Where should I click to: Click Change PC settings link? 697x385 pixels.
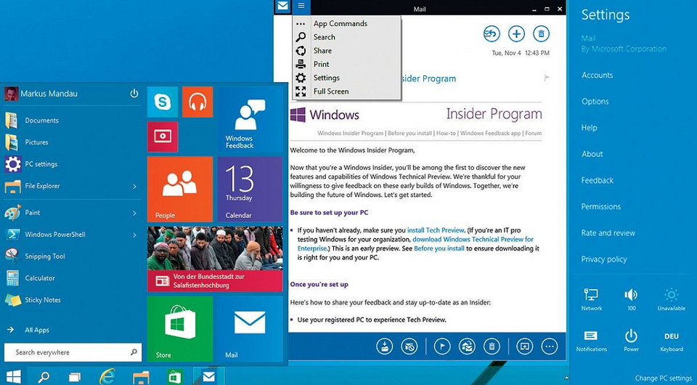point(663,378)
